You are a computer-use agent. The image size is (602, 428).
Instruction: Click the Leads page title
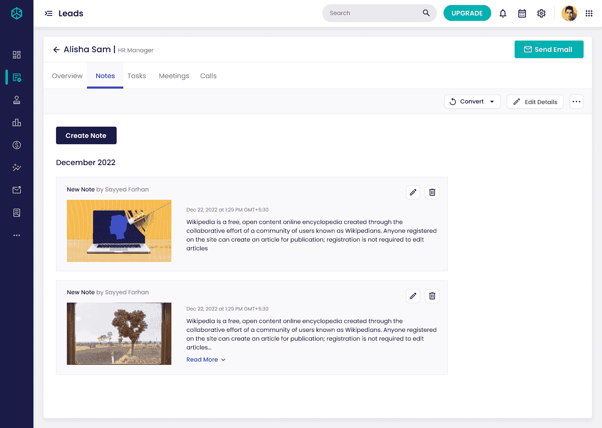71,13
